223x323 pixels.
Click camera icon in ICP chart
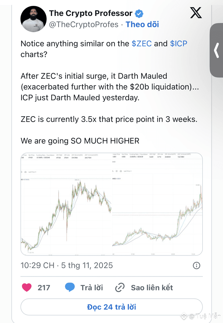tap(121, 171)
